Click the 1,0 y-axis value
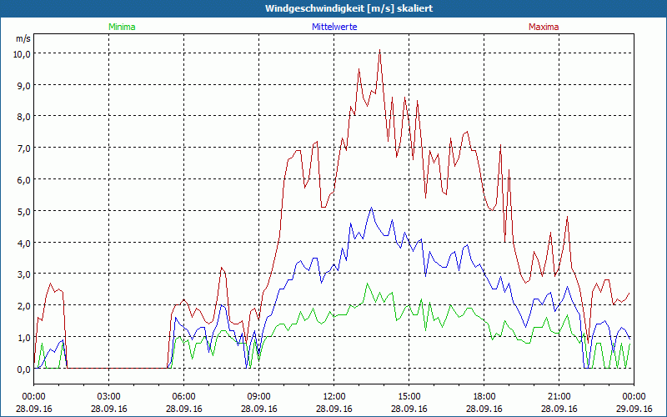 24,337
